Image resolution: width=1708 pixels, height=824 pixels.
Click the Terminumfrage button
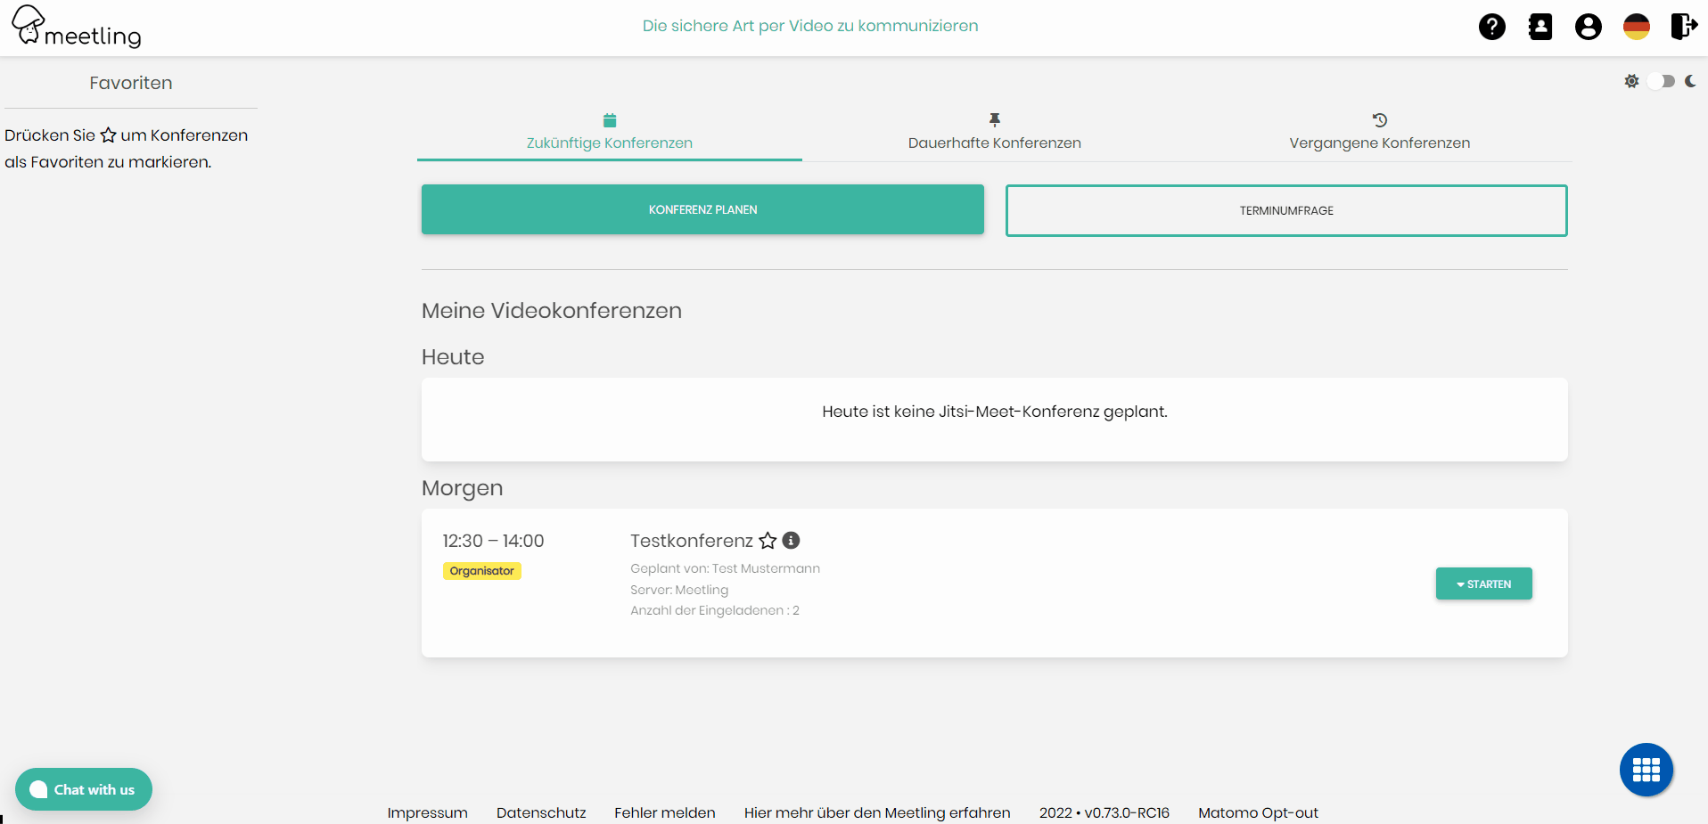tap(1286, 210)
